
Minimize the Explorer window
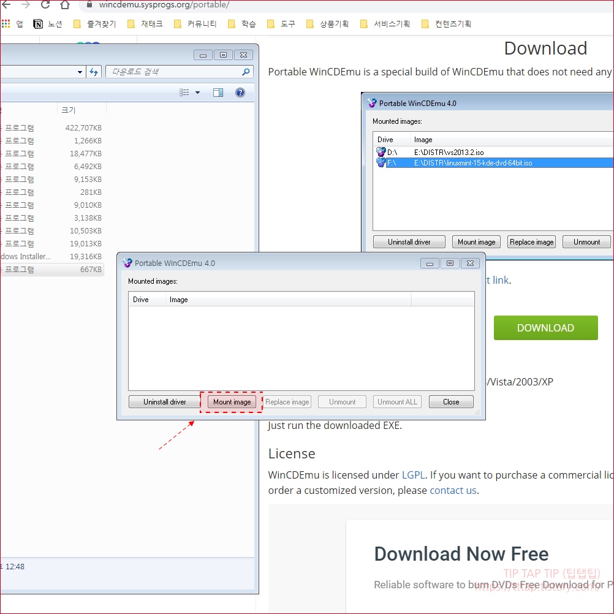(203, 55)
